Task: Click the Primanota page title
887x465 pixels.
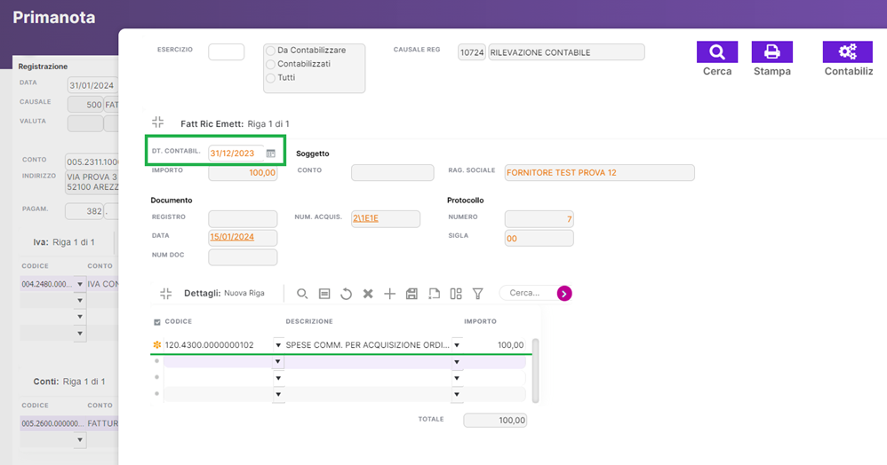Action: tap(53, 18)
